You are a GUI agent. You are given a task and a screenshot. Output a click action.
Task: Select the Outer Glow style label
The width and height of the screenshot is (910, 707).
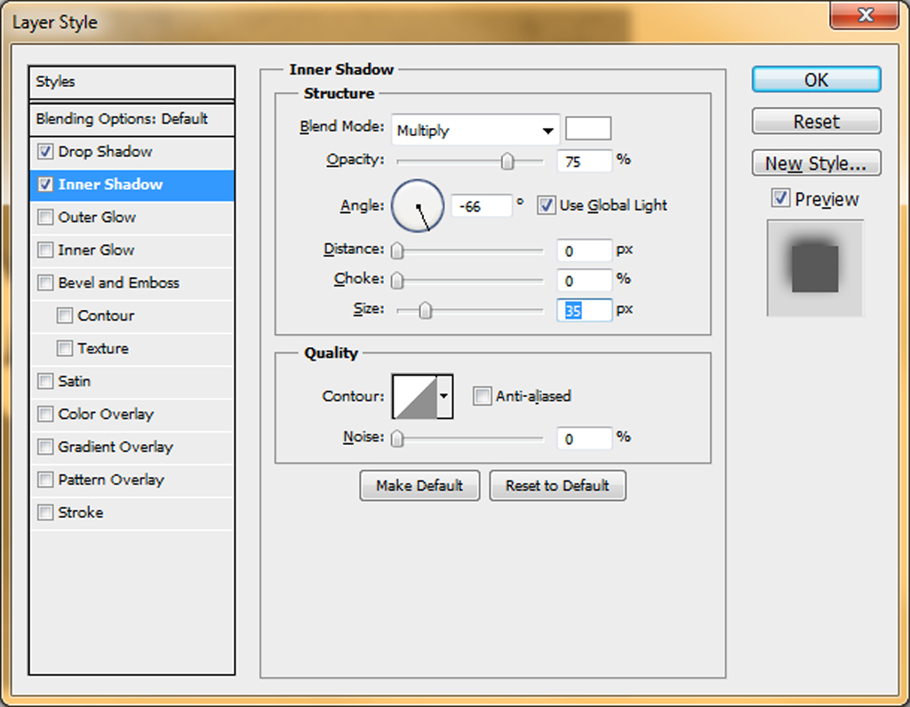97,217
